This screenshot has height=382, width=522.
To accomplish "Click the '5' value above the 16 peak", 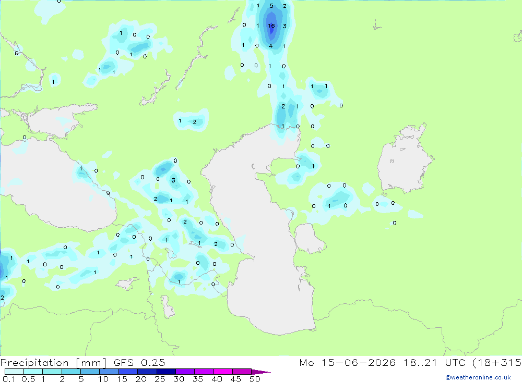I will coord(271,6).
